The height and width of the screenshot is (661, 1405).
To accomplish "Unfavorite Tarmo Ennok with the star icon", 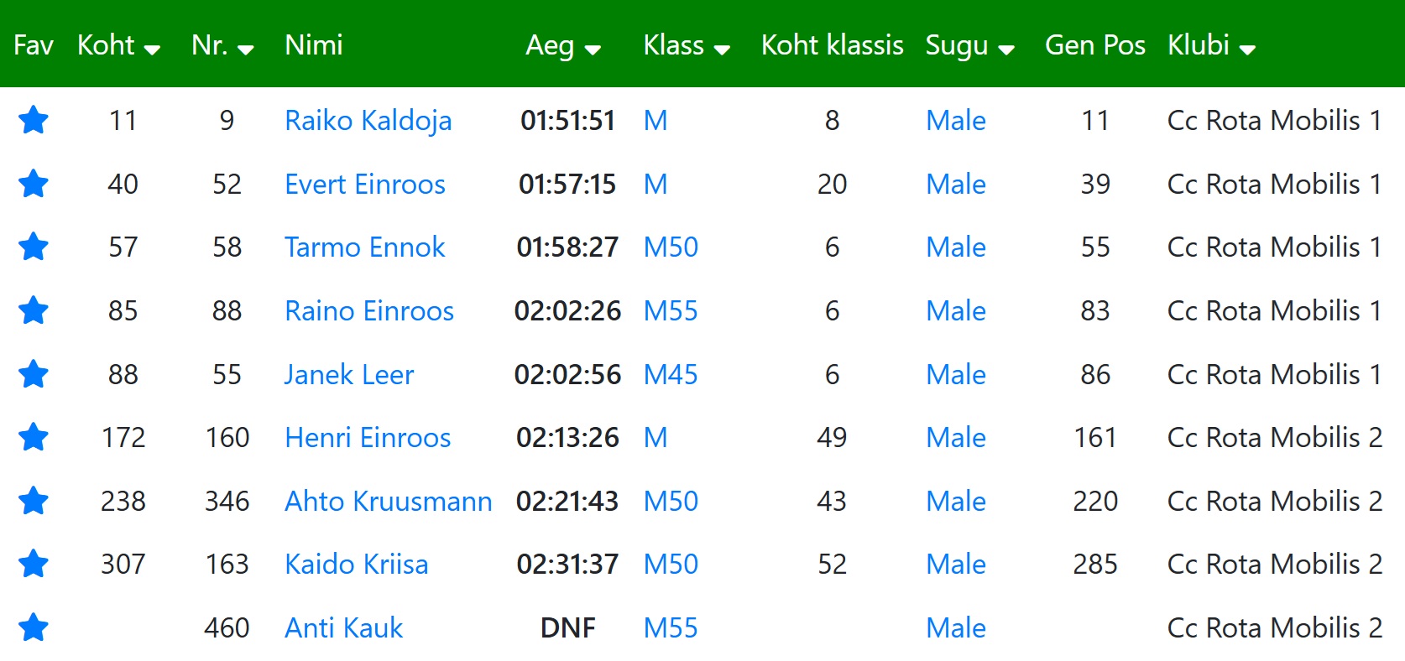I will point(34,247).
